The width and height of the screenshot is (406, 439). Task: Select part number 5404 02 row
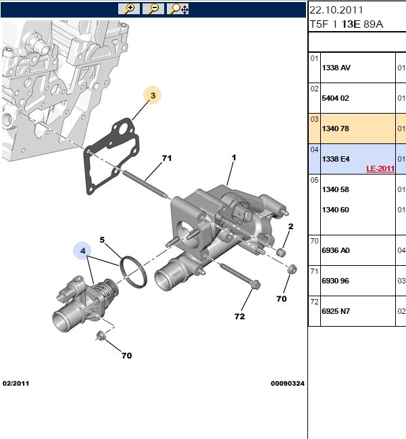357,98
